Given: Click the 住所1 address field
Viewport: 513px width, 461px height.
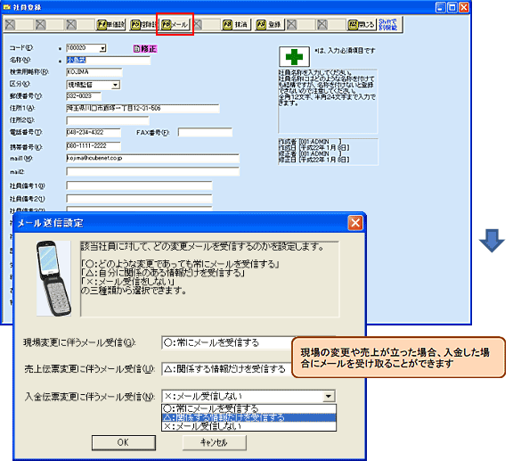Looking at the screenshot, I should (x=142, y=109).
